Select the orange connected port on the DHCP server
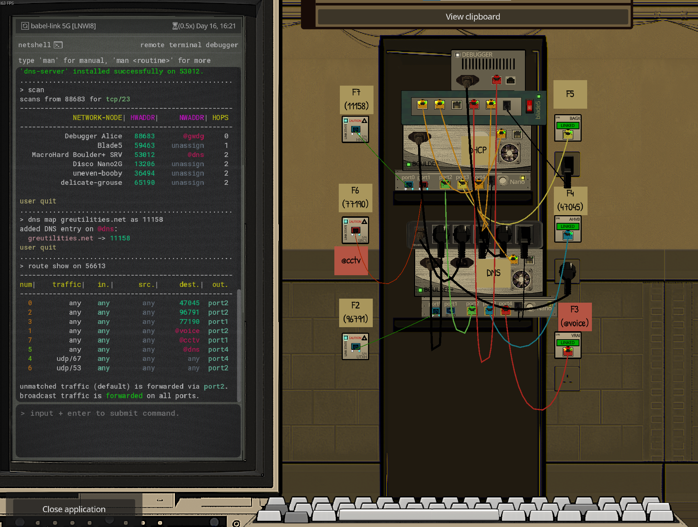 [501, 134]
